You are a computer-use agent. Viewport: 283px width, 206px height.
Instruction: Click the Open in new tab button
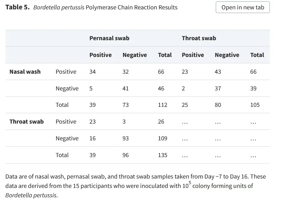click(x=243, y=7)
